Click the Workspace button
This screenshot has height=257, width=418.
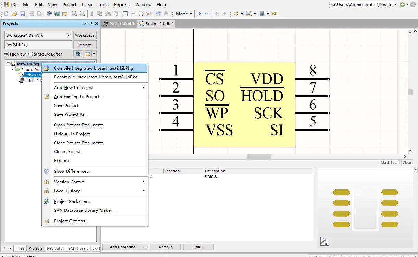(85, 35)
